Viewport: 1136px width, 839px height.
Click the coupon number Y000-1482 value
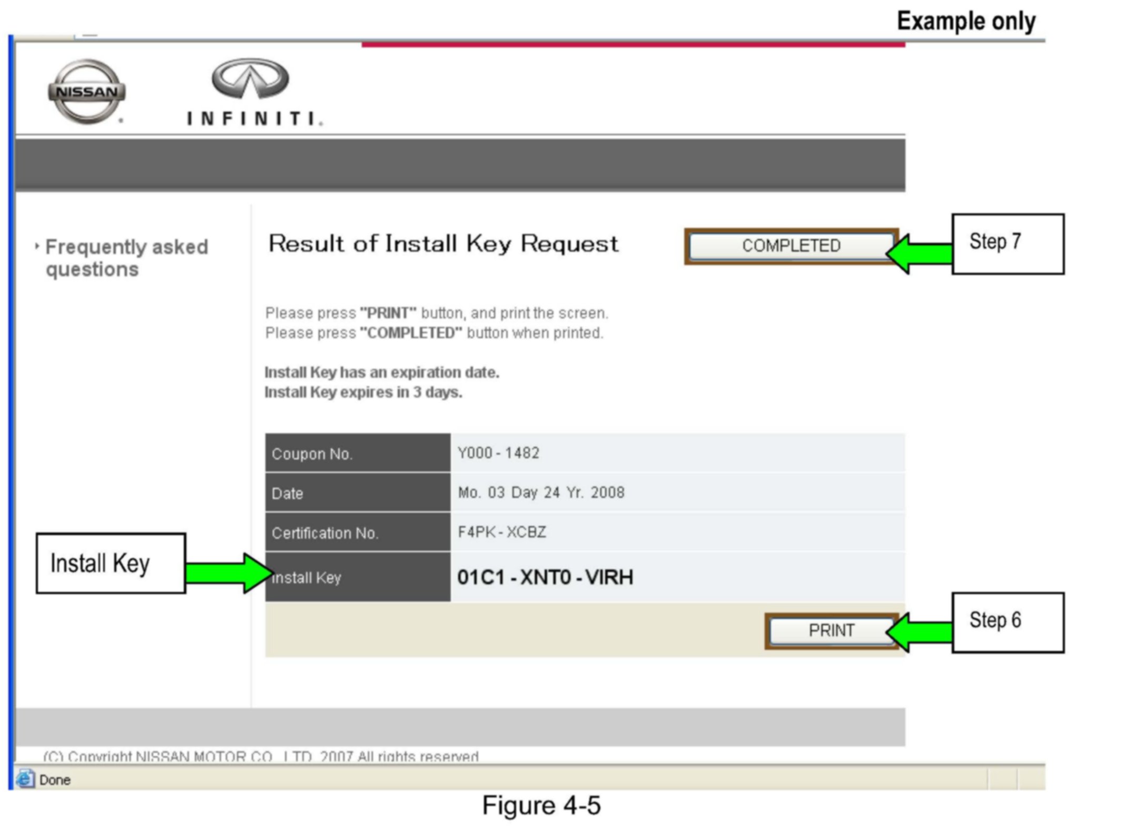498,453
